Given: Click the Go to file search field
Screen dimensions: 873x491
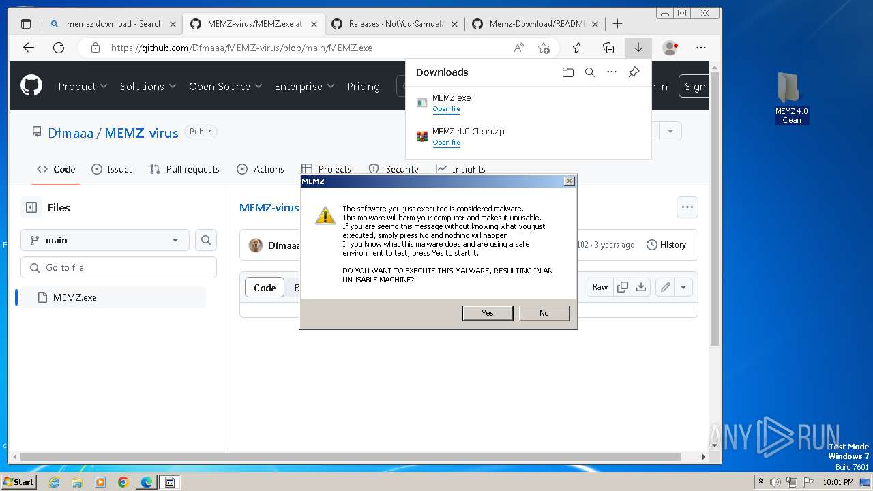Looking at the screenshot, I should pyautogui.click(x=119, y=267).
